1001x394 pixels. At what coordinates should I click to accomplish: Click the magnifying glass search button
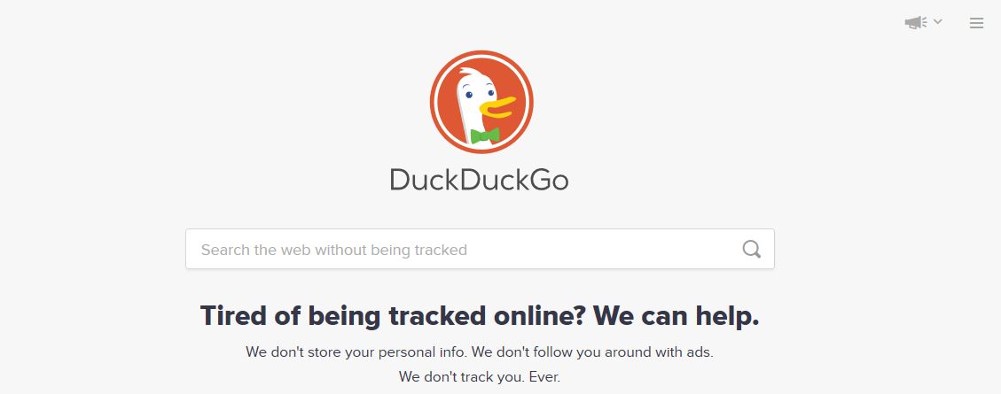click(751, 249)
